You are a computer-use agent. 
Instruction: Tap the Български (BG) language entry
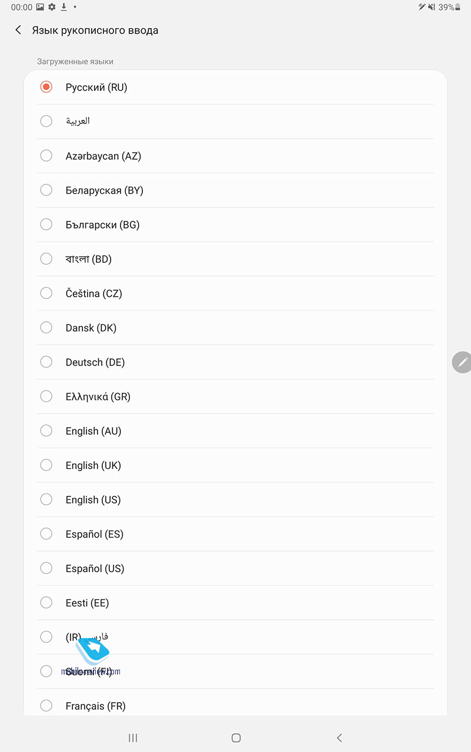pyautogui.click(x=103, y=224)
